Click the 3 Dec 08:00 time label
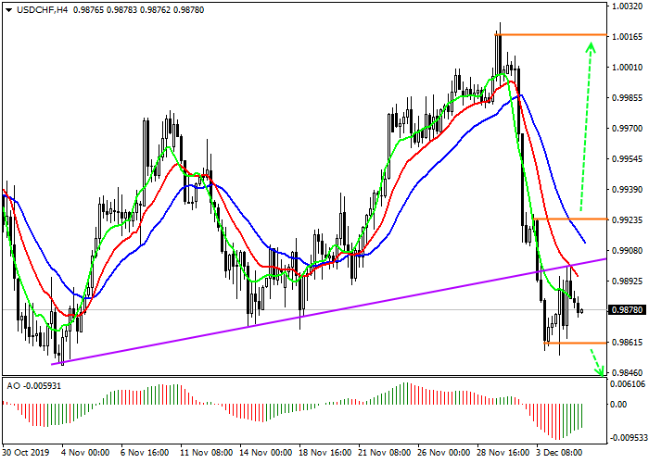This screenshot has height=463, width=649. point(560,453)
